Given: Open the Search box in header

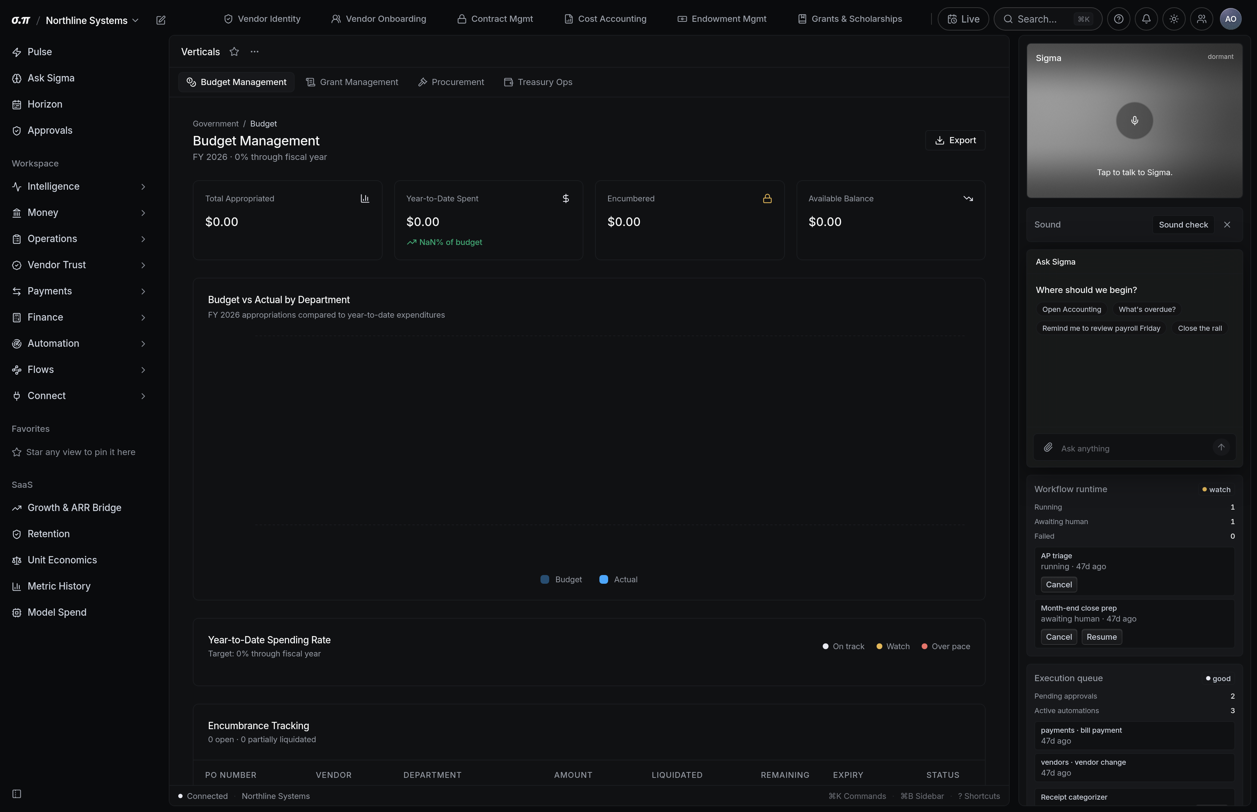Looking at the screenshot, I should click(1047, 19).
